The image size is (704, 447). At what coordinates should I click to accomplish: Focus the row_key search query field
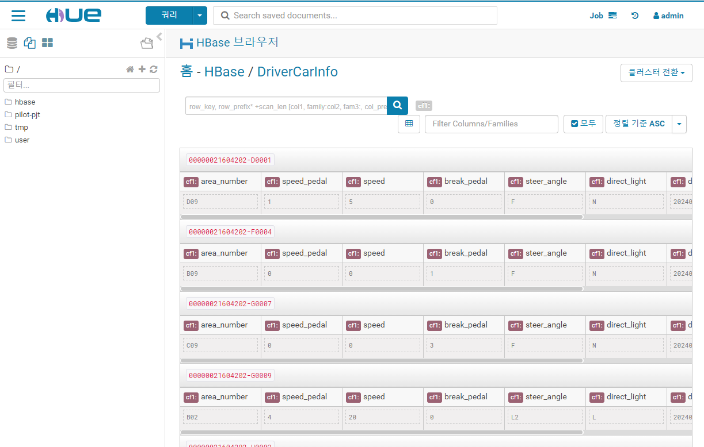(286, 106)
